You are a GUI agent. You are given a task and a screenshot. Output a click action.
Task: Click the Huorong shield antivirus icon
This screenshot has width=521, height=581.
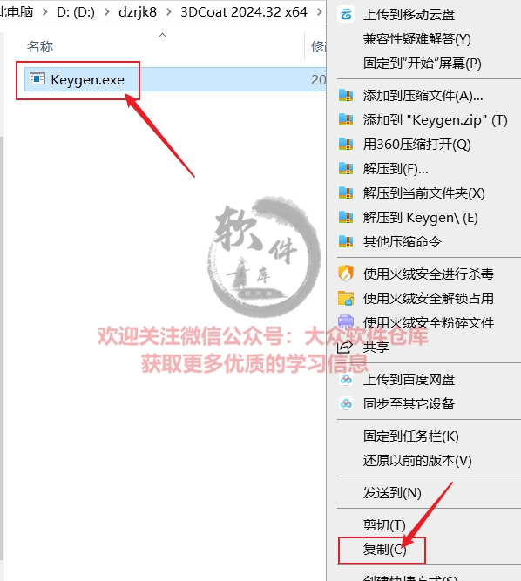coord(345,274)
